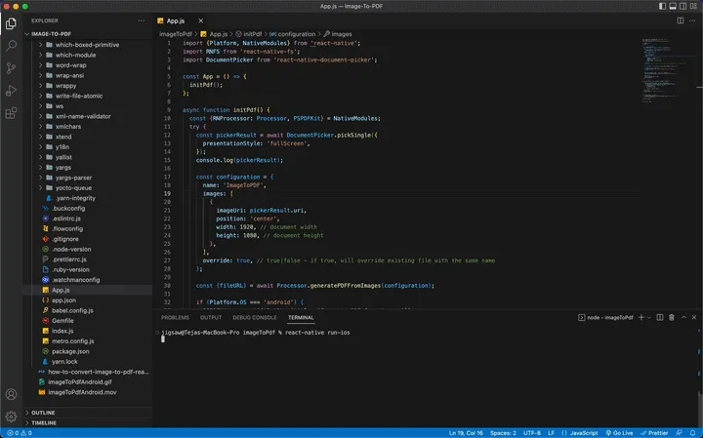Click line number 19 in gutter

coord(167,193)
